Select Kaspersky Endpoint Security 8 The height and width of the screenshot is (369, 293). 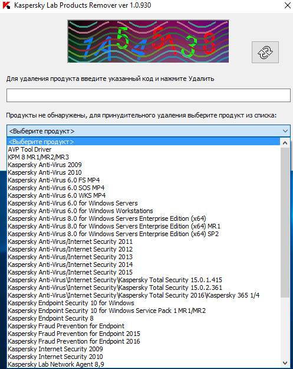tap(144, 318)
